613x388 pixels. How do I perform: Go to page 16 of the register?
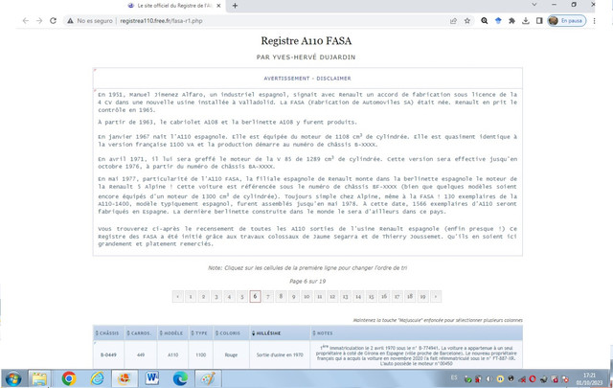click(384, 296)
